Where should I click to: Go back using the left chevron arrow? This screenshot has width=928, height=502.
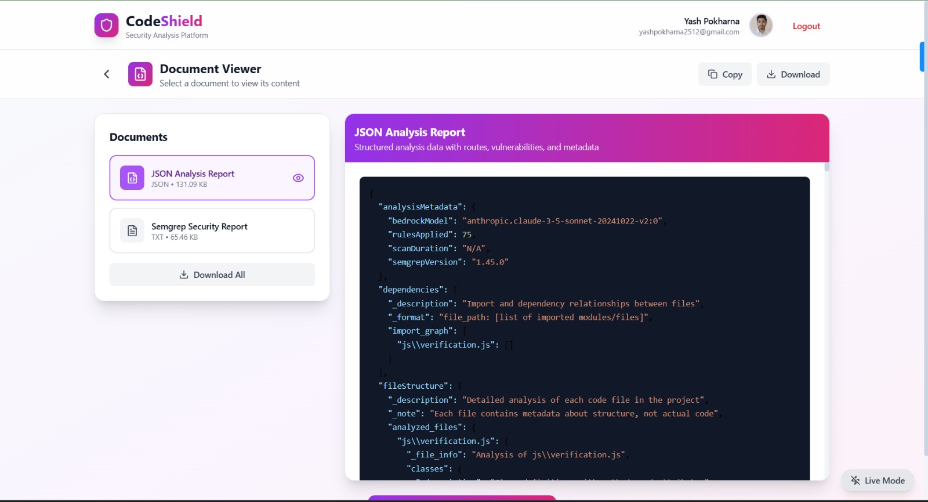pyautogui.click(x=107, y=74)
